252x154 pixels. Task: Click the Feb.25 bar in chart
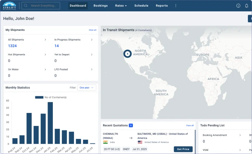pyautogui.click(x=57, y=136)
